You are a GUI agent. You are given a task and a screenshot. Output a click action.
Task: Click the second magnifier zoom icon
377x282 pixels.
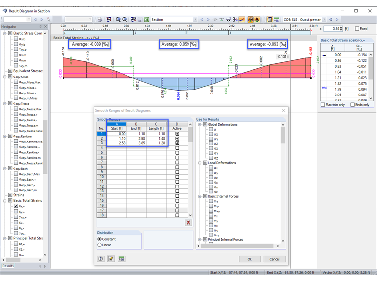(x=125, y=20)
